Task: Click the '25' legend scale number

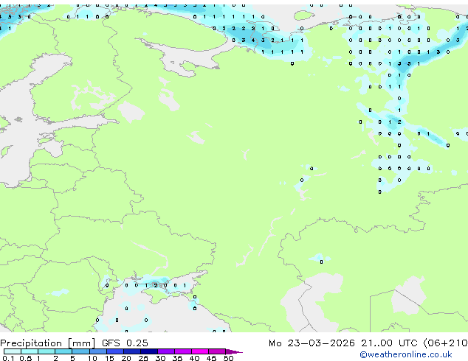Action: click(143, 358)
